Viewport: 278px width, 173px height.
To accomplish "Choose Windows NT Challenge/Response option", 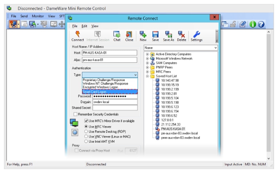I will (x=110, y=84).
